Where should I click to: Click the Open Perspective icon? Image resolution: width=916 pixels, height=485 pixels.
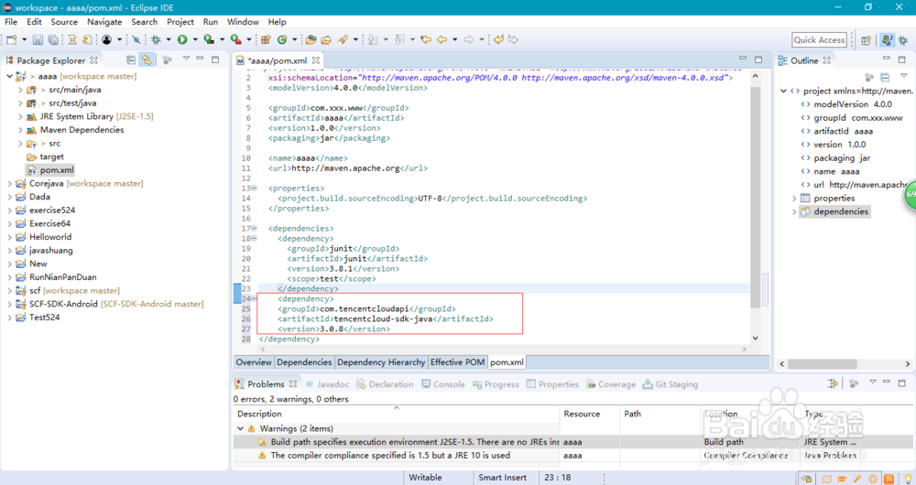point(867,39)
